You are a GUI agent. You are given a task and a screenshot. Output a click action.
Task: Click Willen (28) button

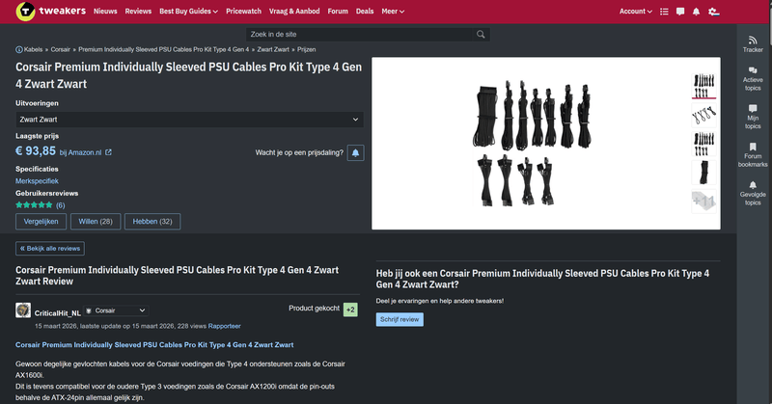(x=96, y=222)
